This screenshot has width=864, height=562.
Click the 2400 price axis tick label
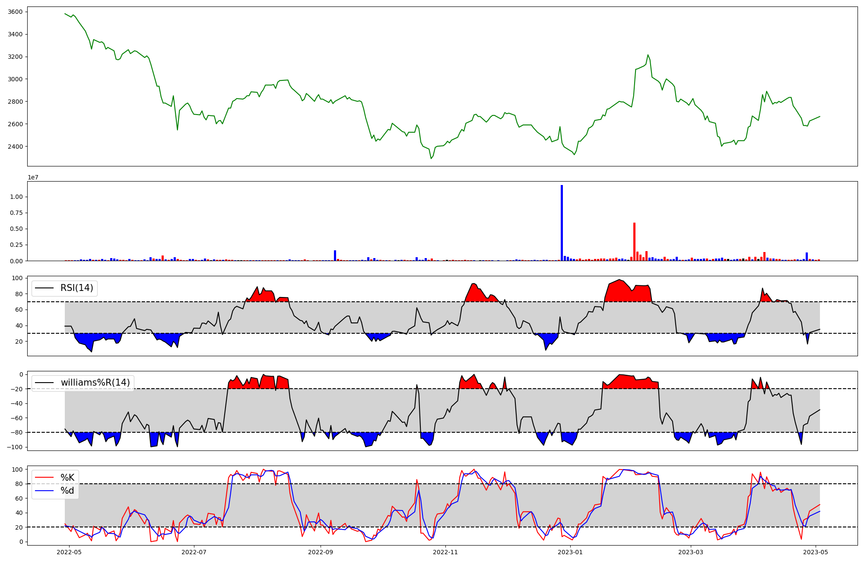pos(16,147)
